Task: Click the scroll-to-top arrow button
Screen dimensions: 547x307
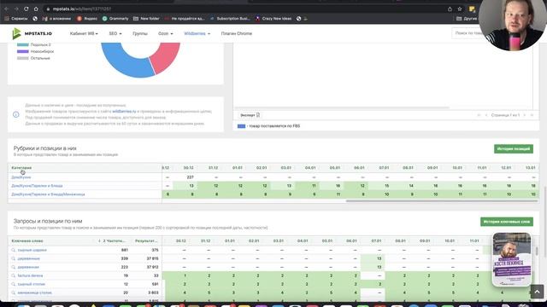Action: click(537, 292)
